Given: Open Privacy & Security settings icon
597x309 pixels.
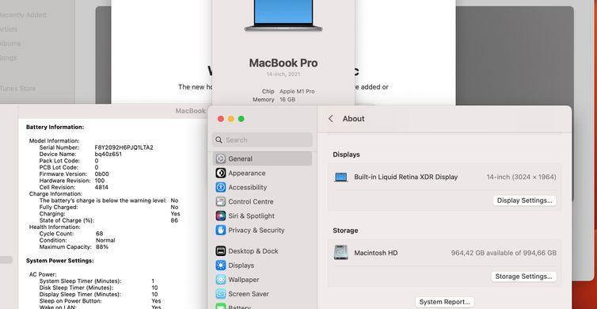Looking at the screenshot, I should (220, 230).
